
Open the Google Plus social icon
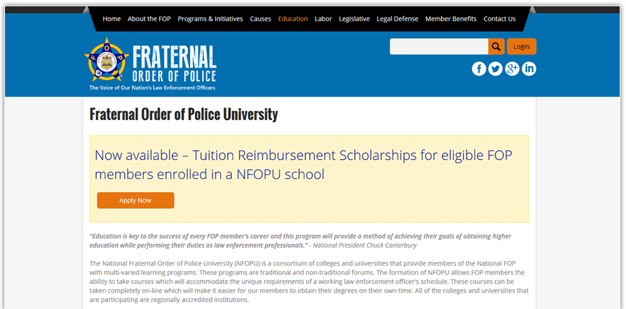pyautogui.click(x=512, y=69)
